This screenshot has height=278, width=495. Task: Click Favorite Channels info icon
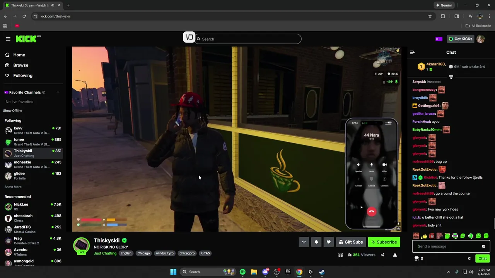click(44, 92)
